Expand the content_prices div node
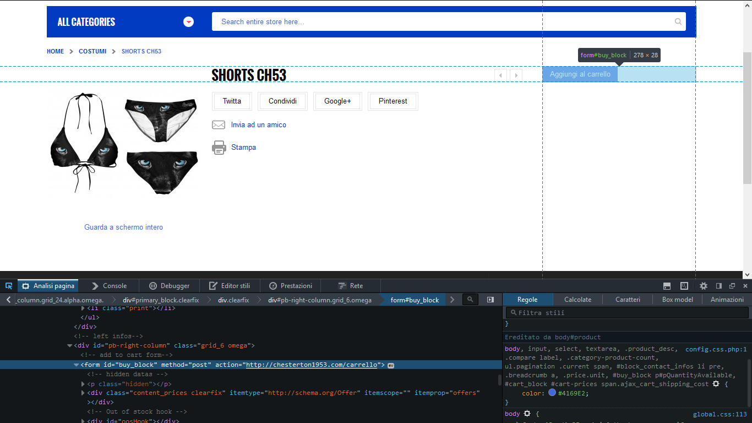 click(84, 393)
